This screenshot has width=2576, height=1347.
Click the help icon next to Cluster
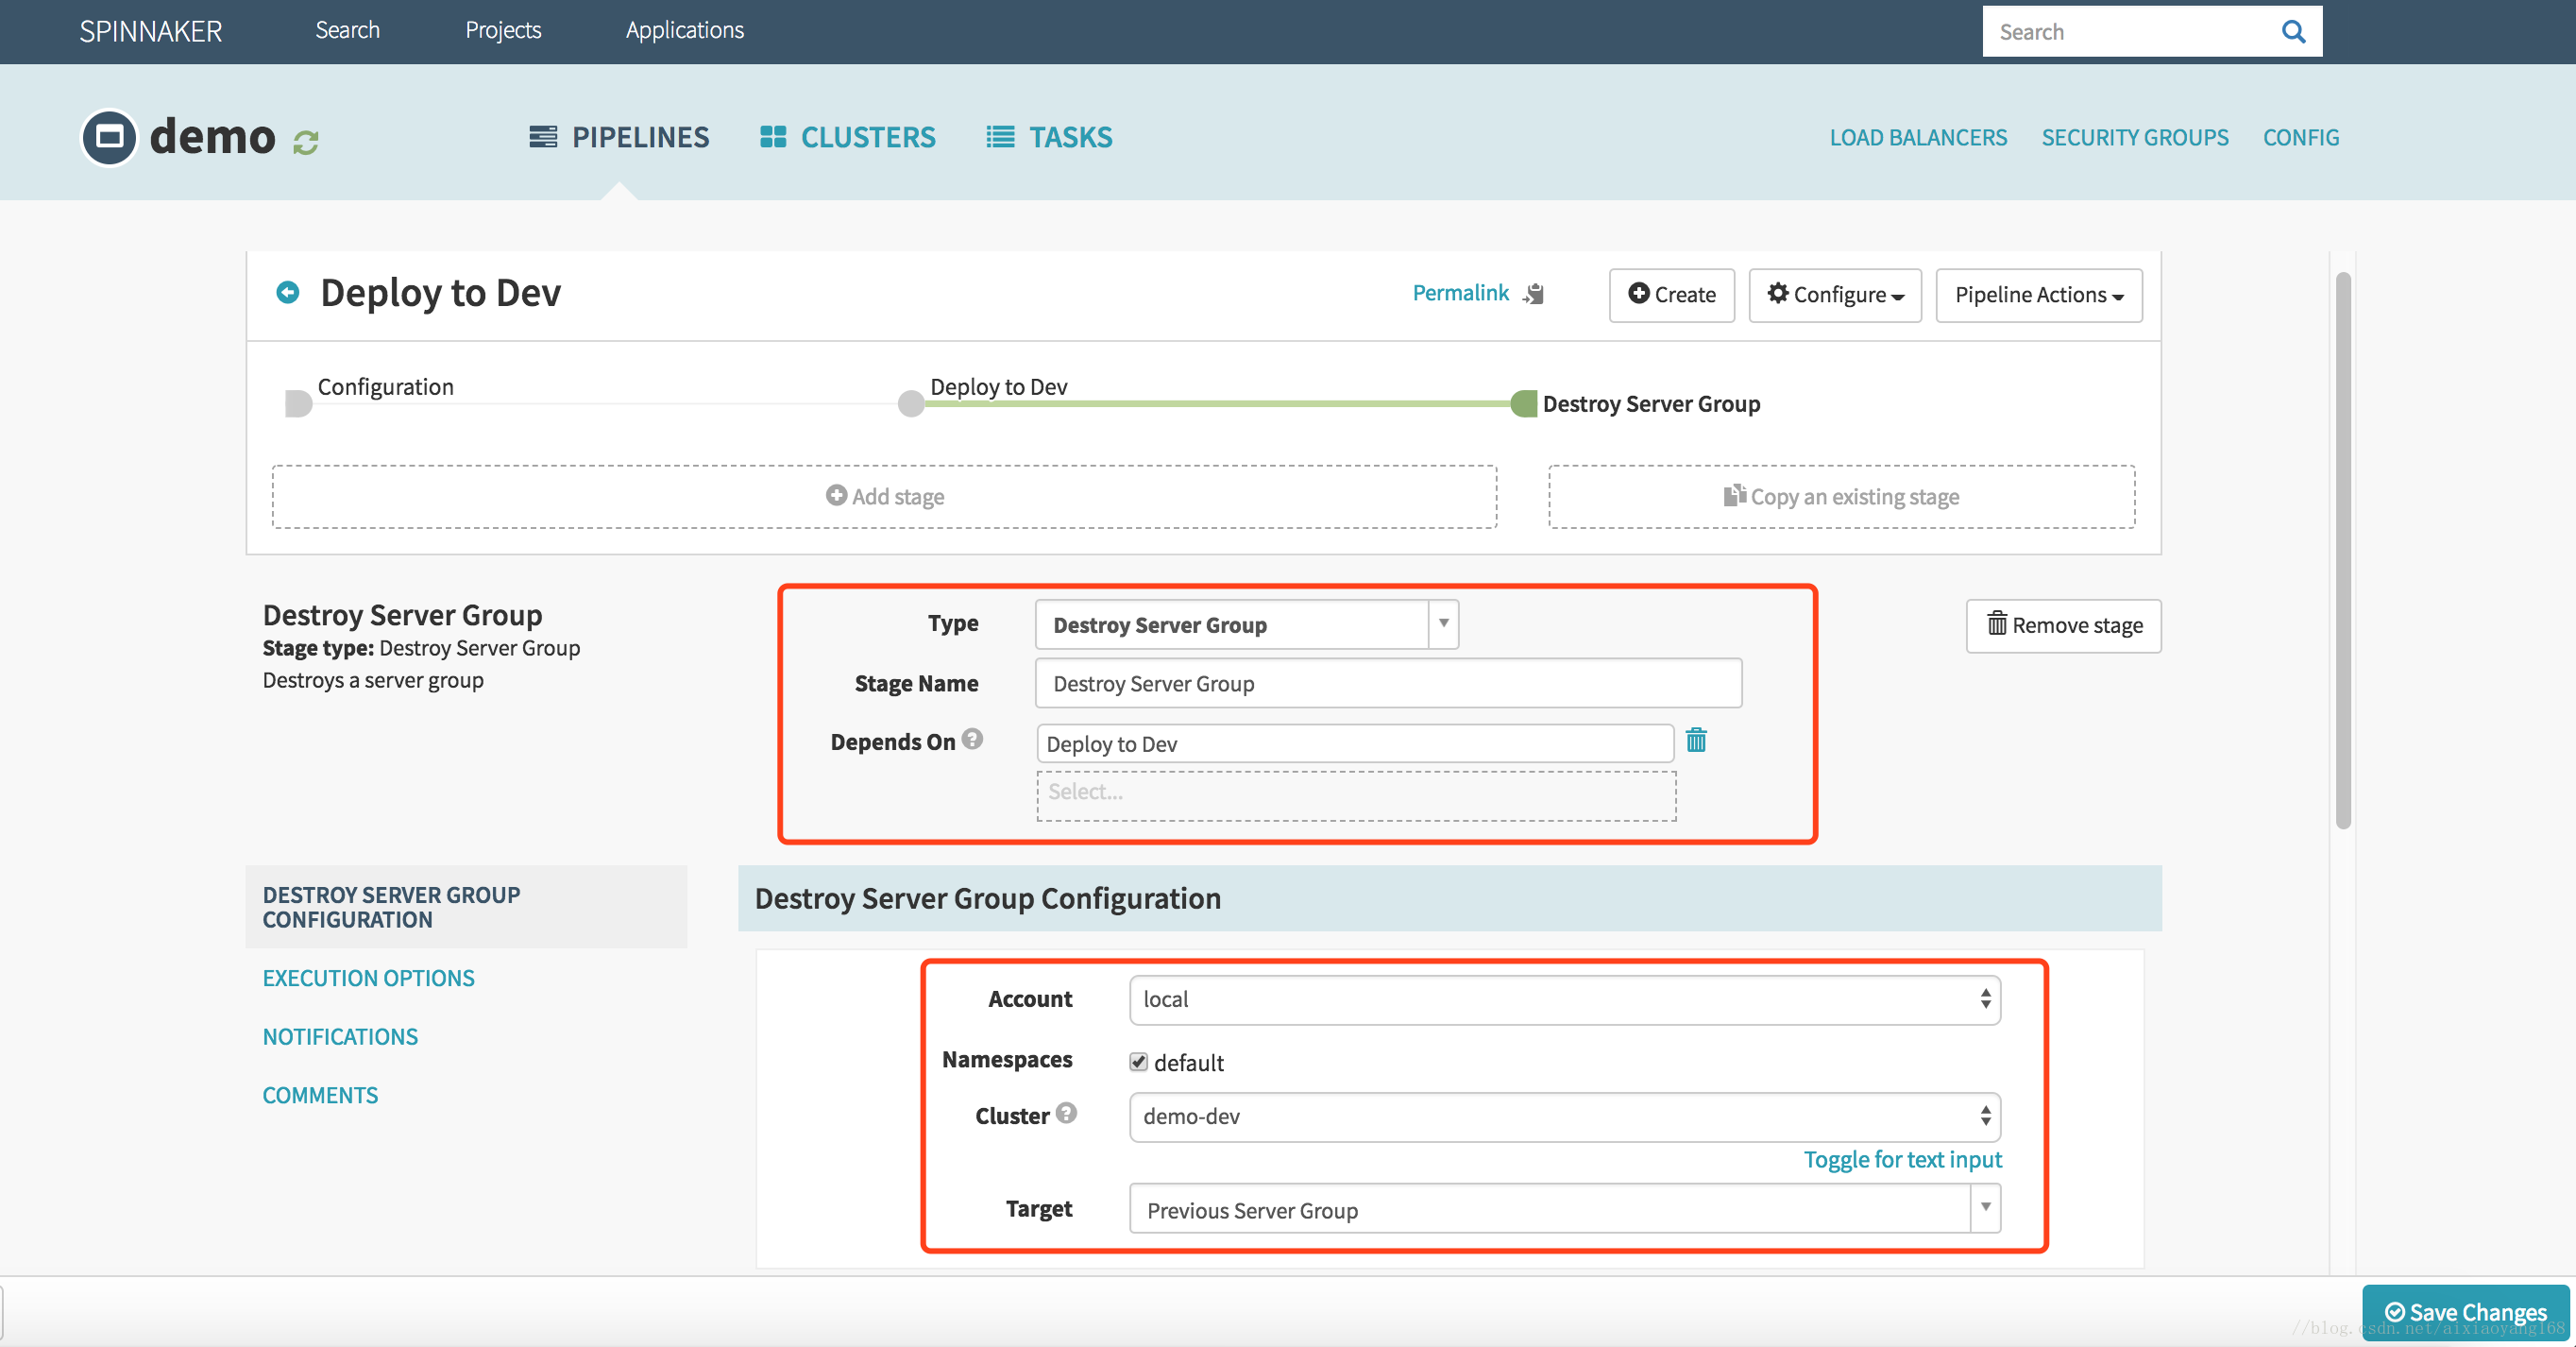click(x=1066, y=1113)
